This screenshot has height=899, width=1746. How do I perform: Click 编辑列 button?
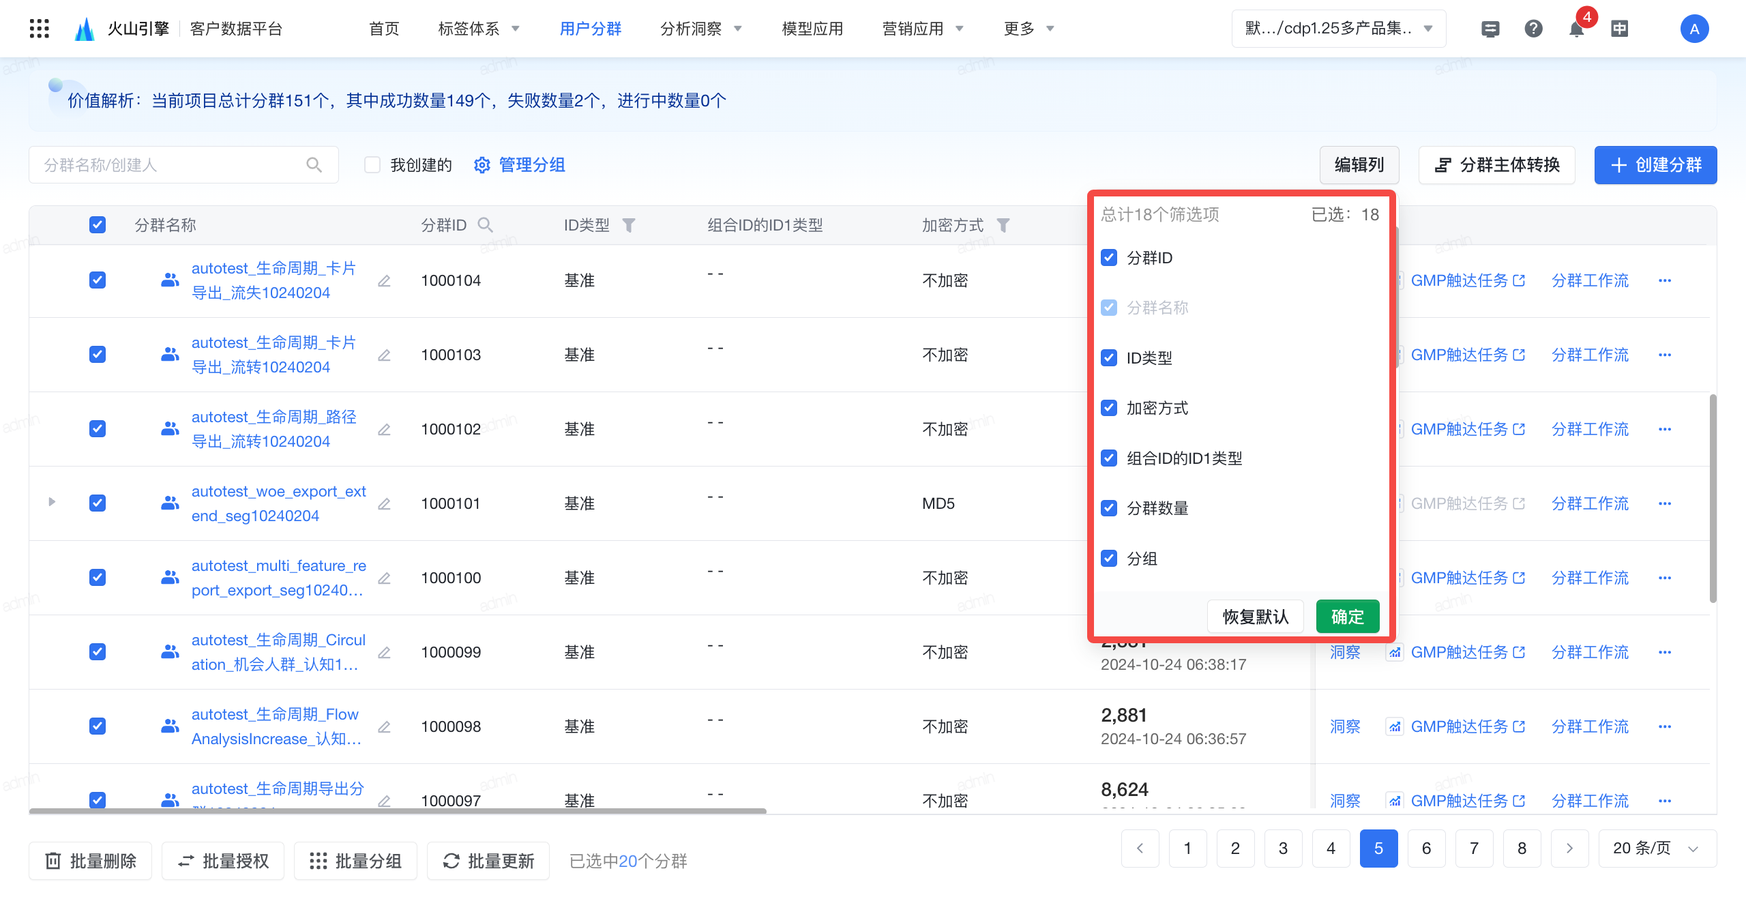(x=1359, y=164)
